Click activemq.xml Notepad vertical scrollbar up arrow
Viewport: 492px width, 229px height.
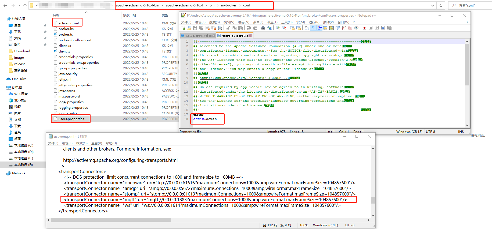[373, 148]
